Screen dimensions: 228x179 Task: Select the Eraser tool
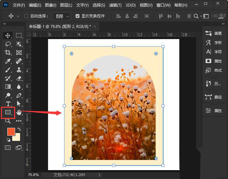coord(19,78)
